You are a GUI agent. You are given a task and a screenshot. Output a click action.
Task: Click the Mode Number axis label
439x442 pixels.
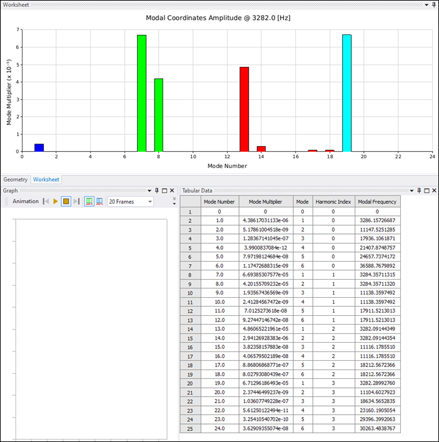point(227,166)
